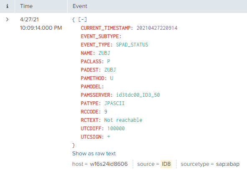Click the RCCODE value 9
247x170 pixels.
point(106,112)
